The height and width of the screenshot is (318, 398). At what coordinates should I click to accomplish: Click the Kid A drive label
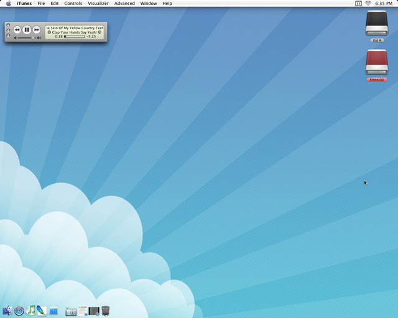click(x=377, y=40)
